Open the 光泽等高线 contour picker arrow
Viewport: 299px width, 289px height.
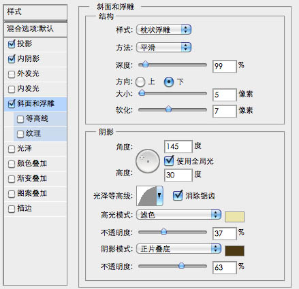159,195
